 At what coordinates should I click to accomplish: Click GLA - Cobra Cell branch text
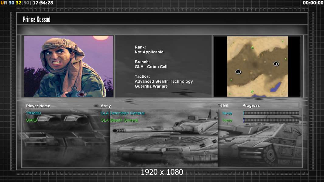point(151,67)
